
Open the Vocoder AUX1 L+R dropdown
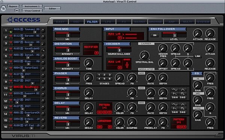(x=120, y=68)
